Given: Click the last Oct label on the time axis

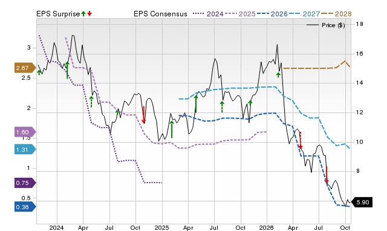Looking at the screenshot, I should (x=345, y=227).
